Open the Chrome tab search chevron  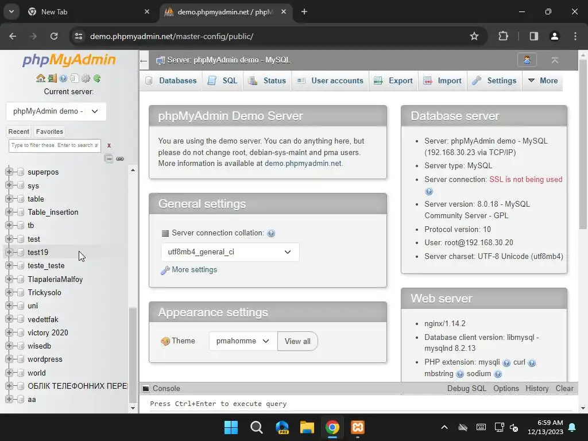(x=11, y=11)
